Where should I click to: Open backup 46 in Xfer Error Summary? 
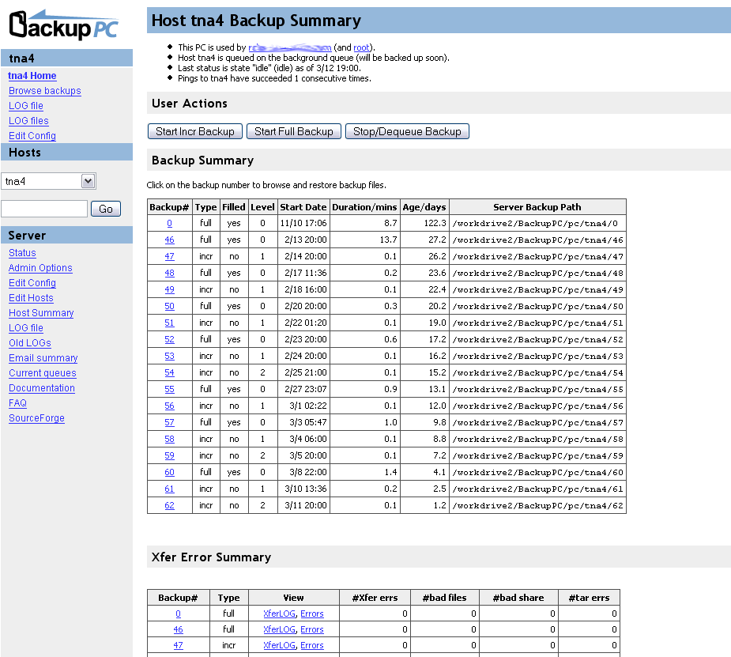(178, 629)
